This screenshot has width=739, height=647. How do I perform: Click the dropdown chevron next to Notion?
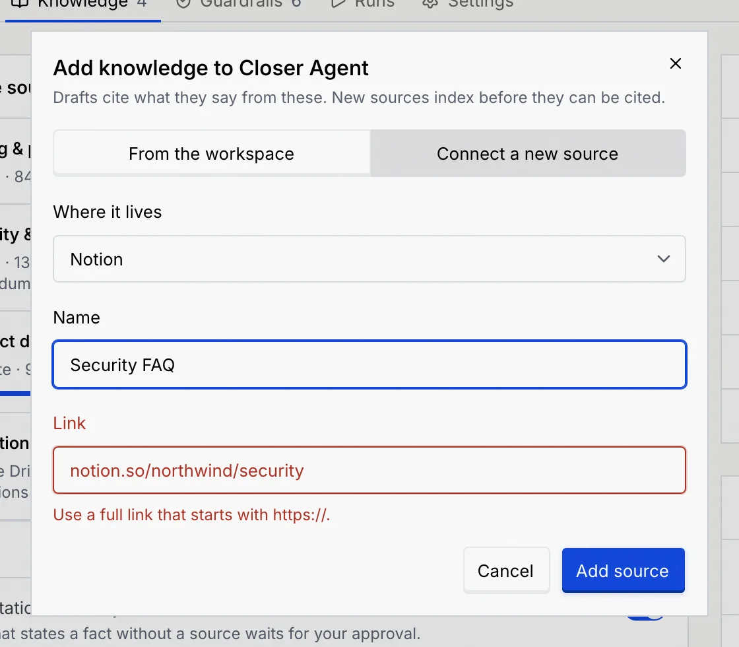click(664, 259)
